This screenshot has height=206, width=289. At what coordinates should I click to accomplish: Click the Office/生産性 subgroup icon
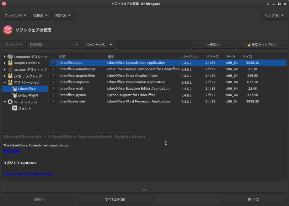(x=15, y=95)
